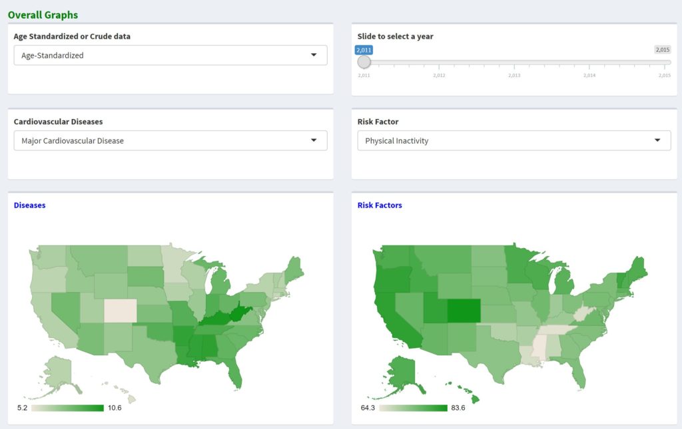Click the 64.3 legend minimum value
682x429 pixels.
pyautogui.click(x=368, y=408)
